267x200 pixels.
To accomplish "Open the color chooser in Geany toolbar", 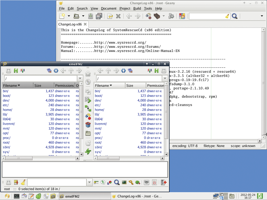I will 182,16.
